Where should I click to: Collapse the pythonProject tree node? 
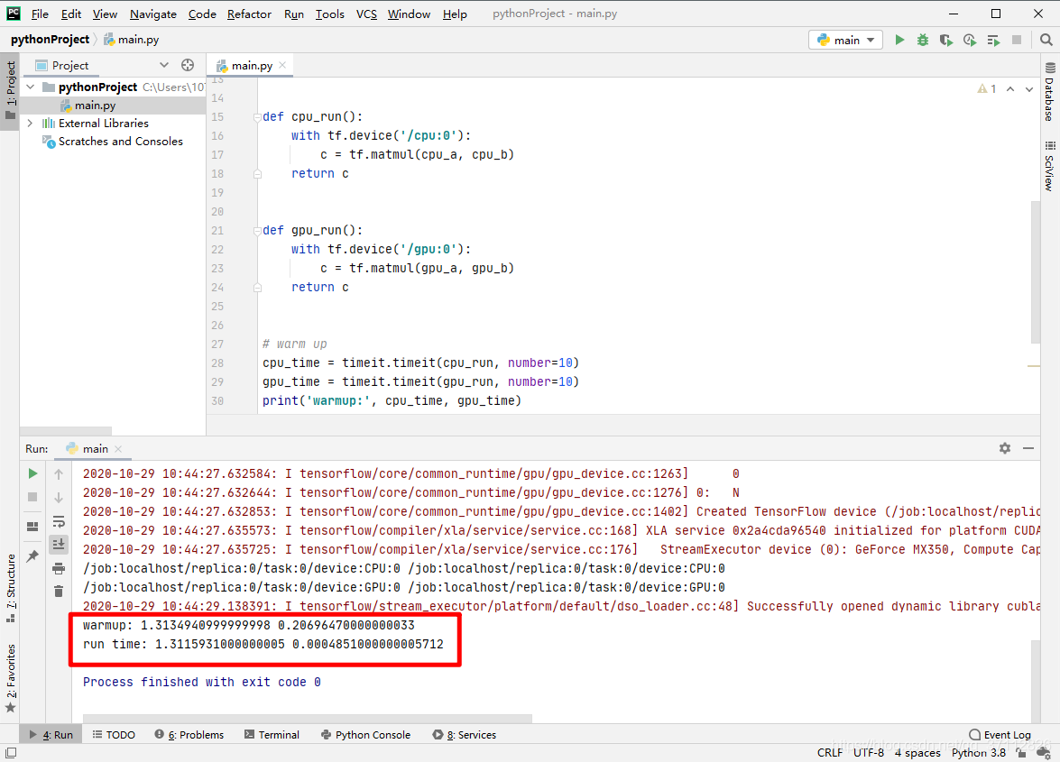point(31,87)
